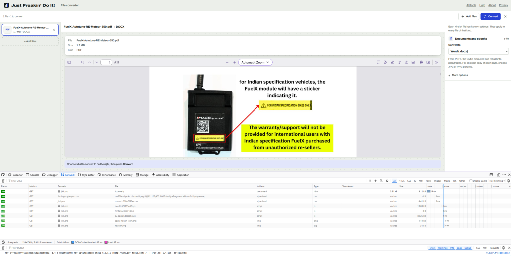Switch to the Console tab

[x=32, y=175]
